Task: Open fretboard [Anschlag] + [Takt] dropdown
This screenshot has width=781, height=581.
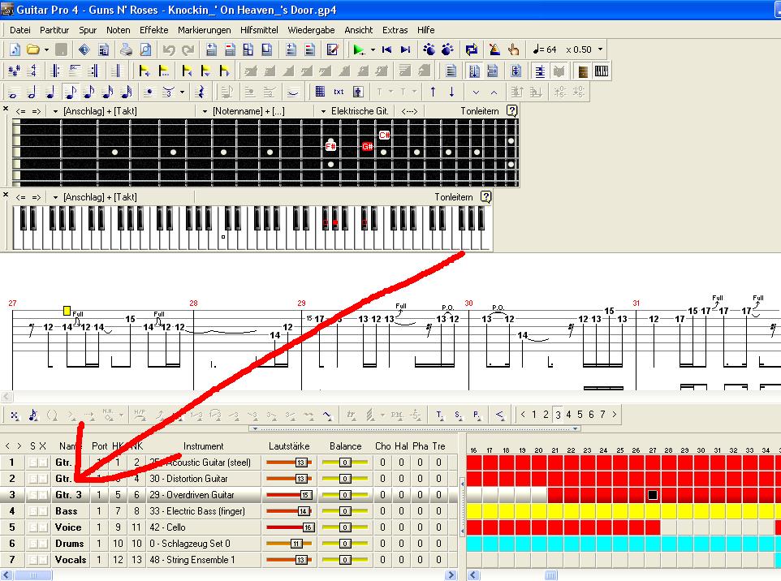Action: 55,111
